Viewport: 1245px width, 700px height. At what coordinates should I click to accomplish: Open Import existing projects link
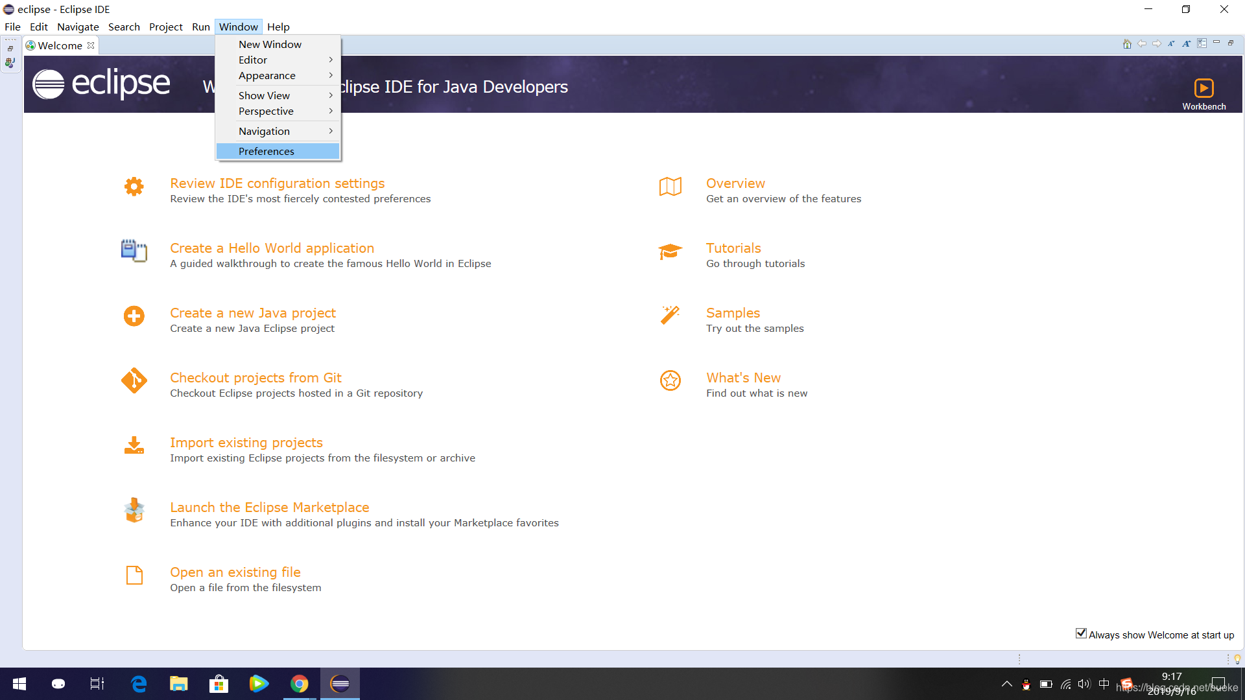click(246, 443)
